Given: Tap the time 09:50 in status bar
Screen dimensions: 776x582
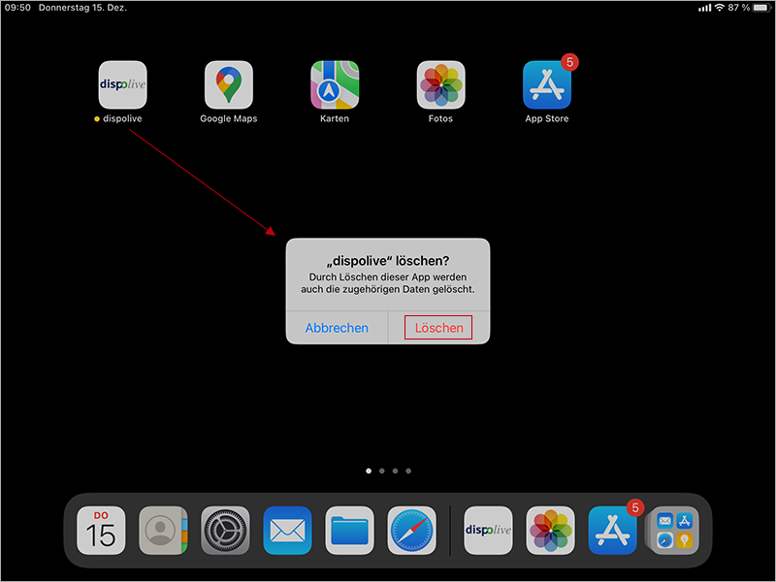Looking at the screenshot, I should (17, 8).
